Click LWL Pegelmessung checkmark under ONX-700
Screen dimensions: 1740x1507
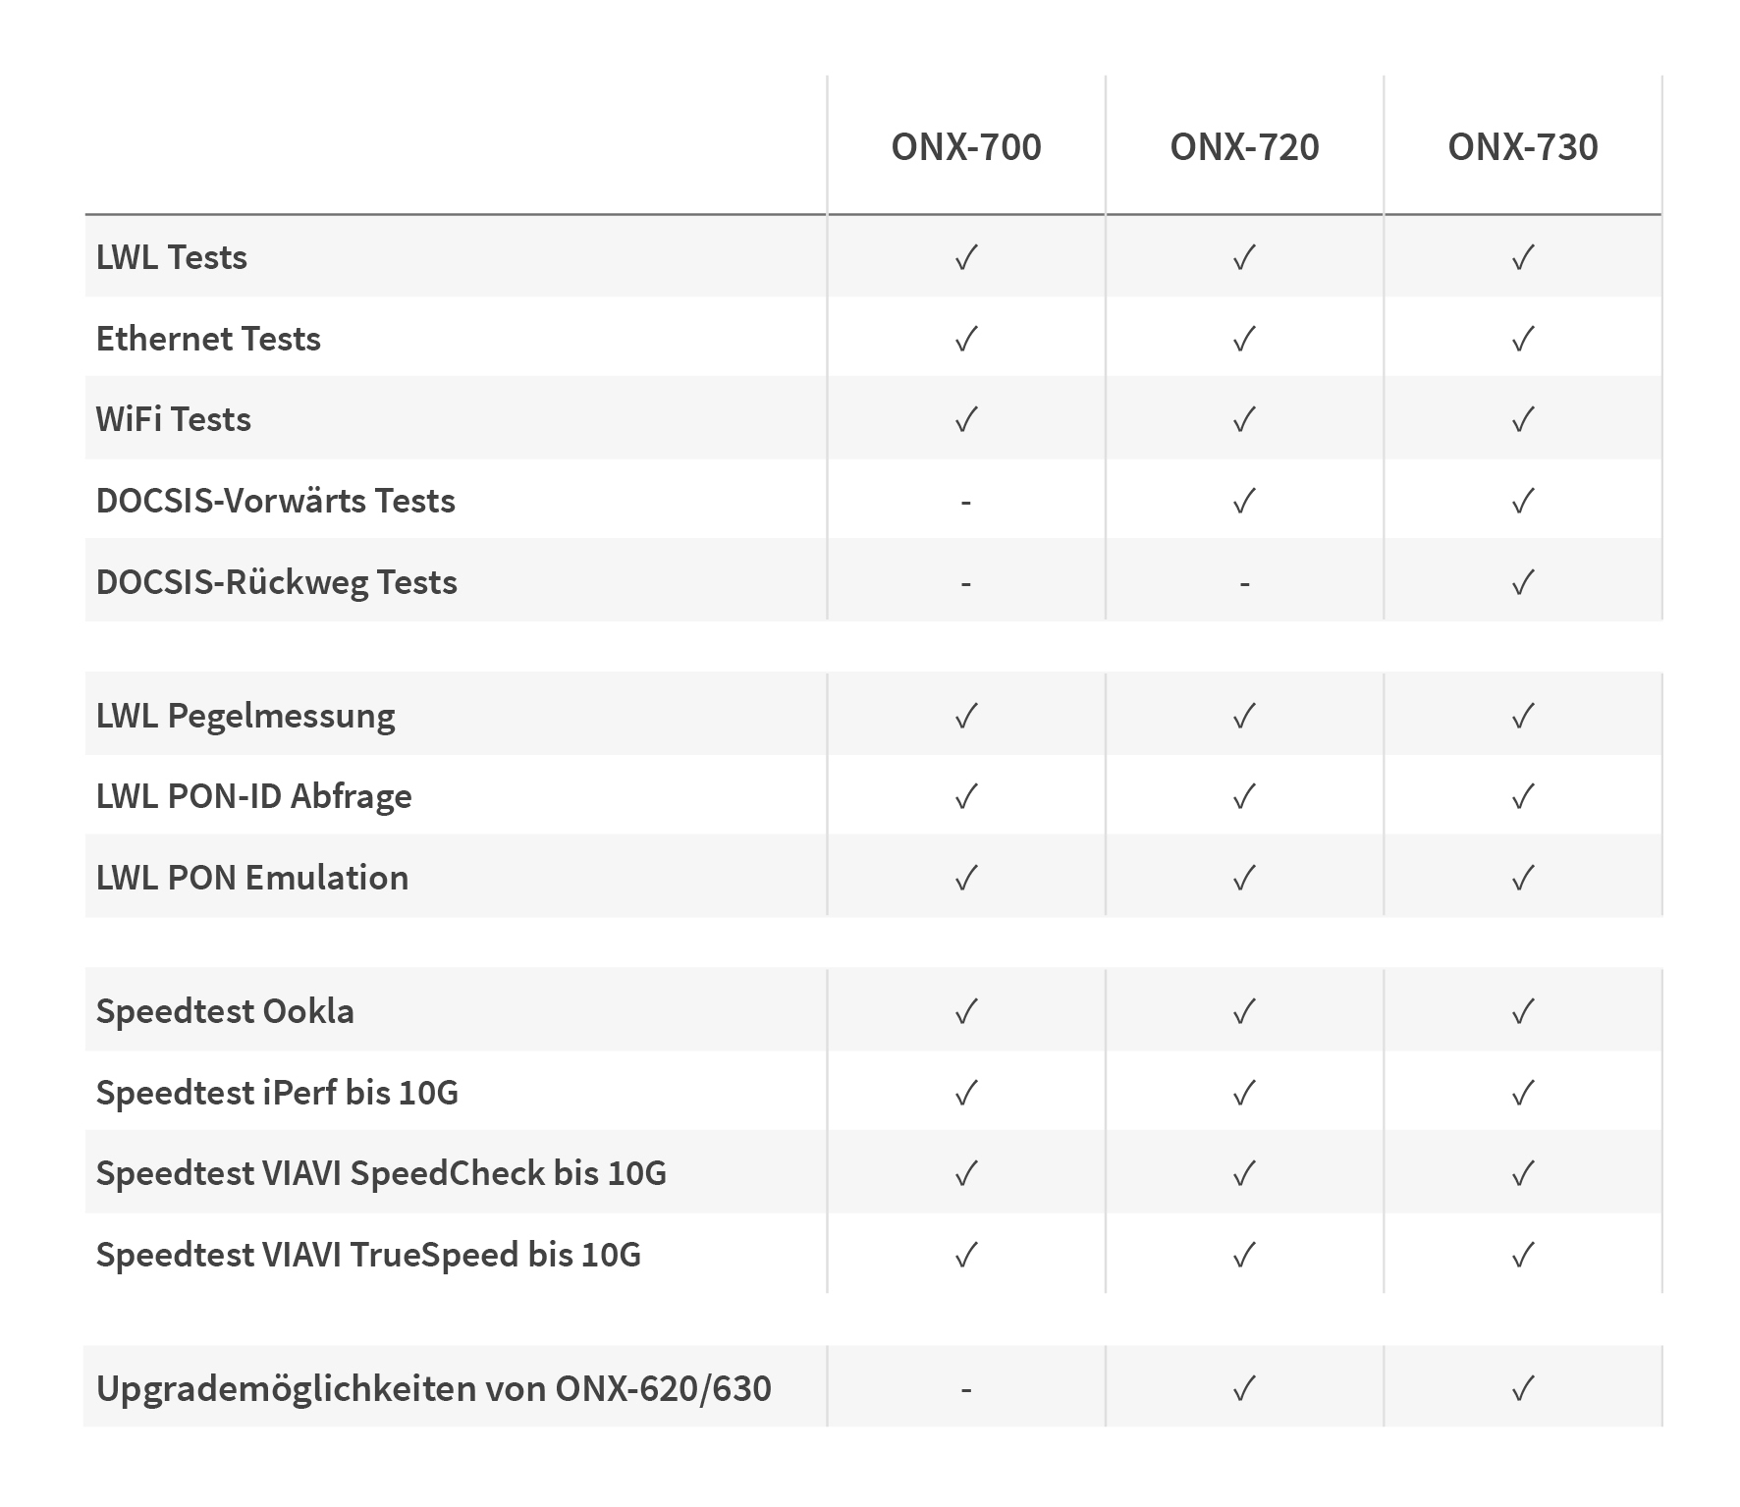966,717
